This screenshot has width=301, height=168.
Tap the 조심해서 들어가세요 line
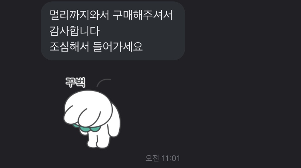pos(96,47)
